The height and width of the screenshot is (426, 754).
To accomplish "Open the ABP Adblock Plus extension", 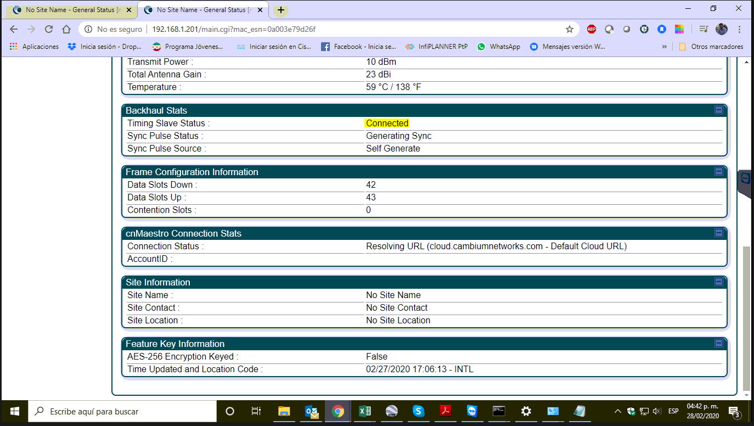I will (592, 29).
